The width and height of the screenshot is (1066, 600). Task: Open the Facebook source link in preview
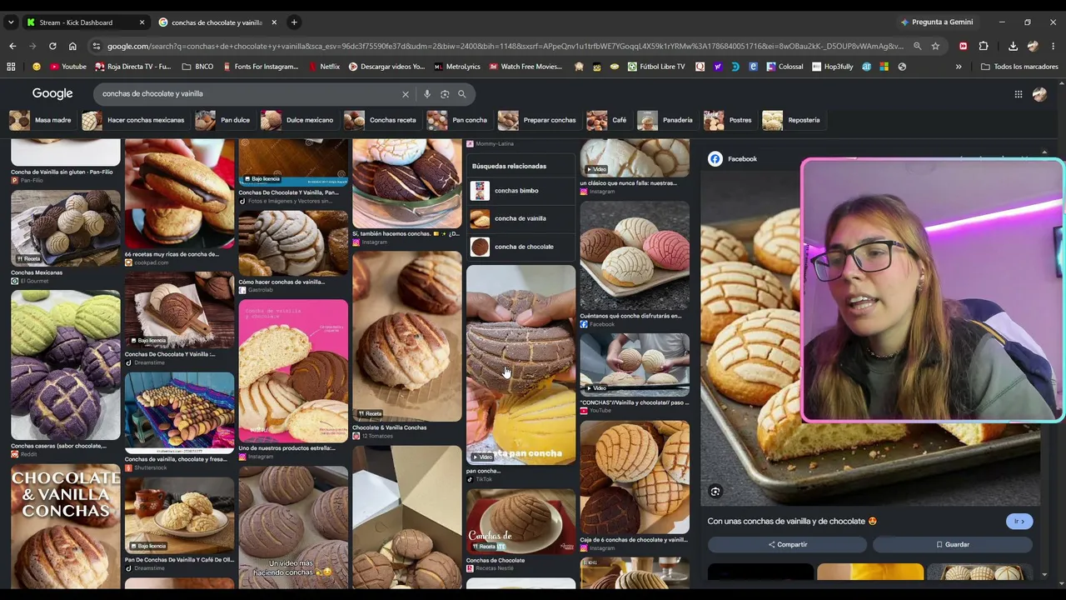pyautogui.click(x=733, y=159)
